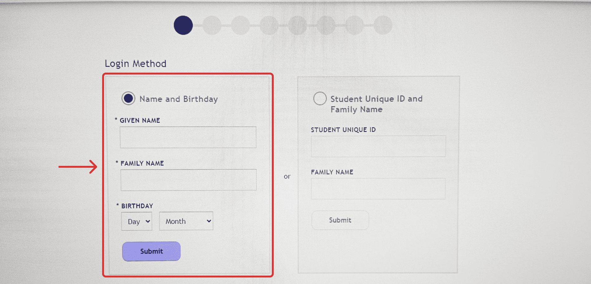Click the Student Unique ID input field
591x284 pixels.
[x=378, y=146]
